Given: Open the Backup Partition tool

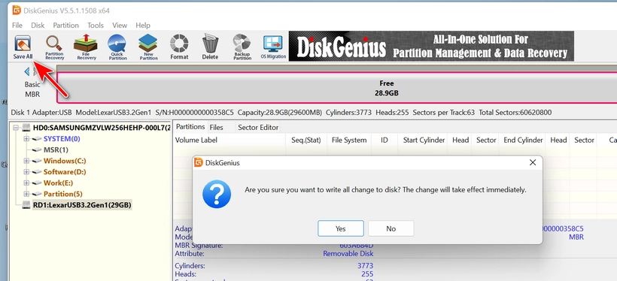Looking at the screenshot, I should pyautogui.click(x=242, y=47).
